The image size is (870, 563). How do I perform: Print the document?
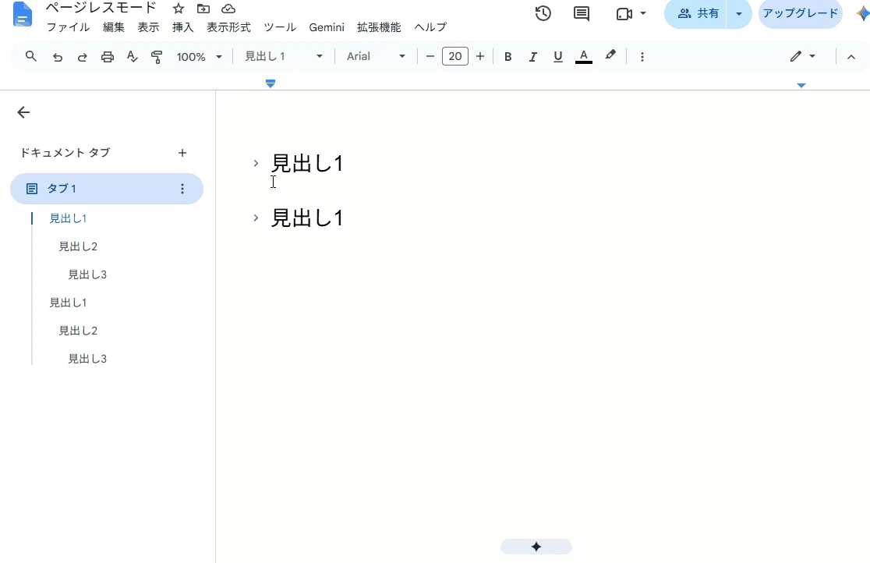coord(107,57)
